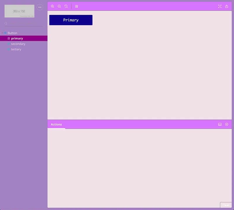Viewport: 234px width, 210px height.
Task: Click the 350 x 150 placeholder logo
Action: click(19, 11)
